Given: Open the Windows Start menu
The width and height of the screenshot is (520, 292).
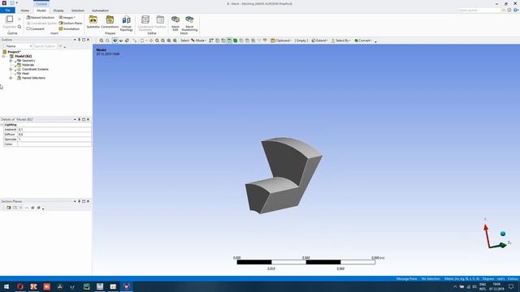Looking at the screenshot, I should point(6,286).
